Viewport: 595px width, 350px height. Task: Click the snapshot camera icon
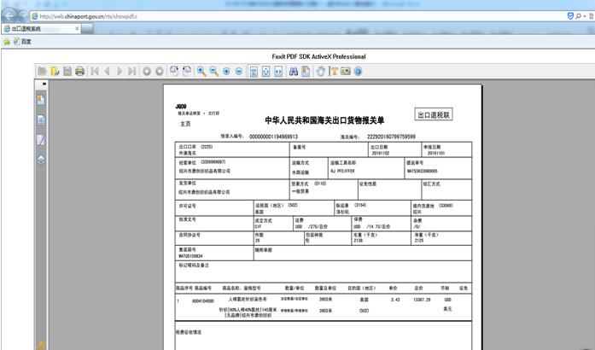click(346, 71)
